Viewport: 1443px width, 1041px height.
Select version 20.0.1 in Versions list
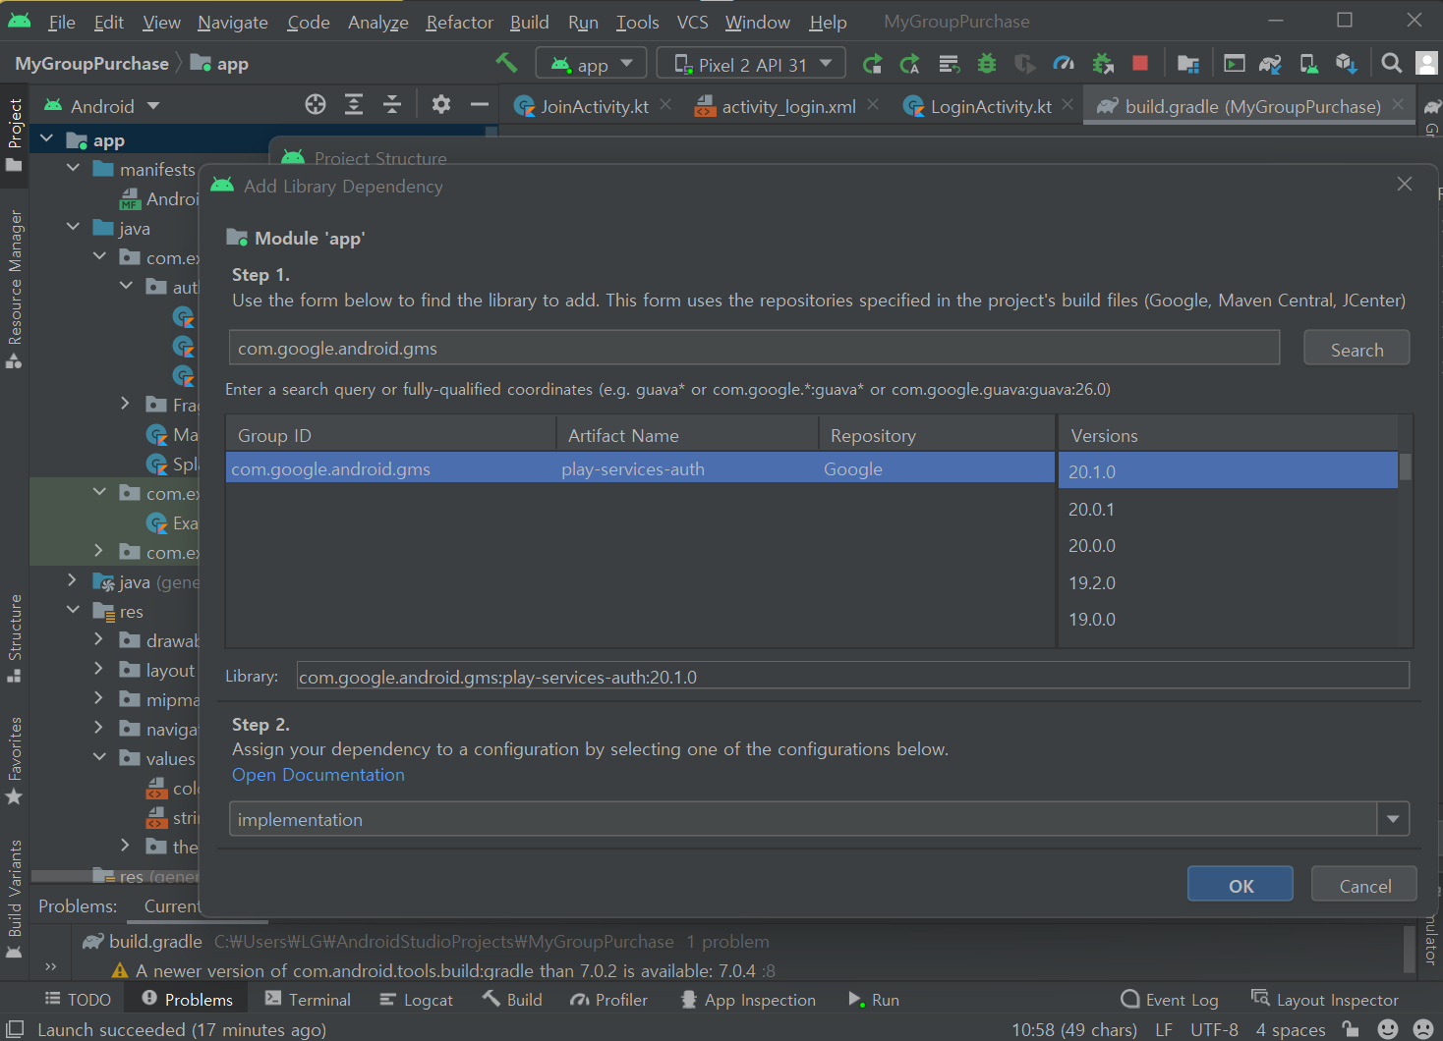pos(1228,509)
